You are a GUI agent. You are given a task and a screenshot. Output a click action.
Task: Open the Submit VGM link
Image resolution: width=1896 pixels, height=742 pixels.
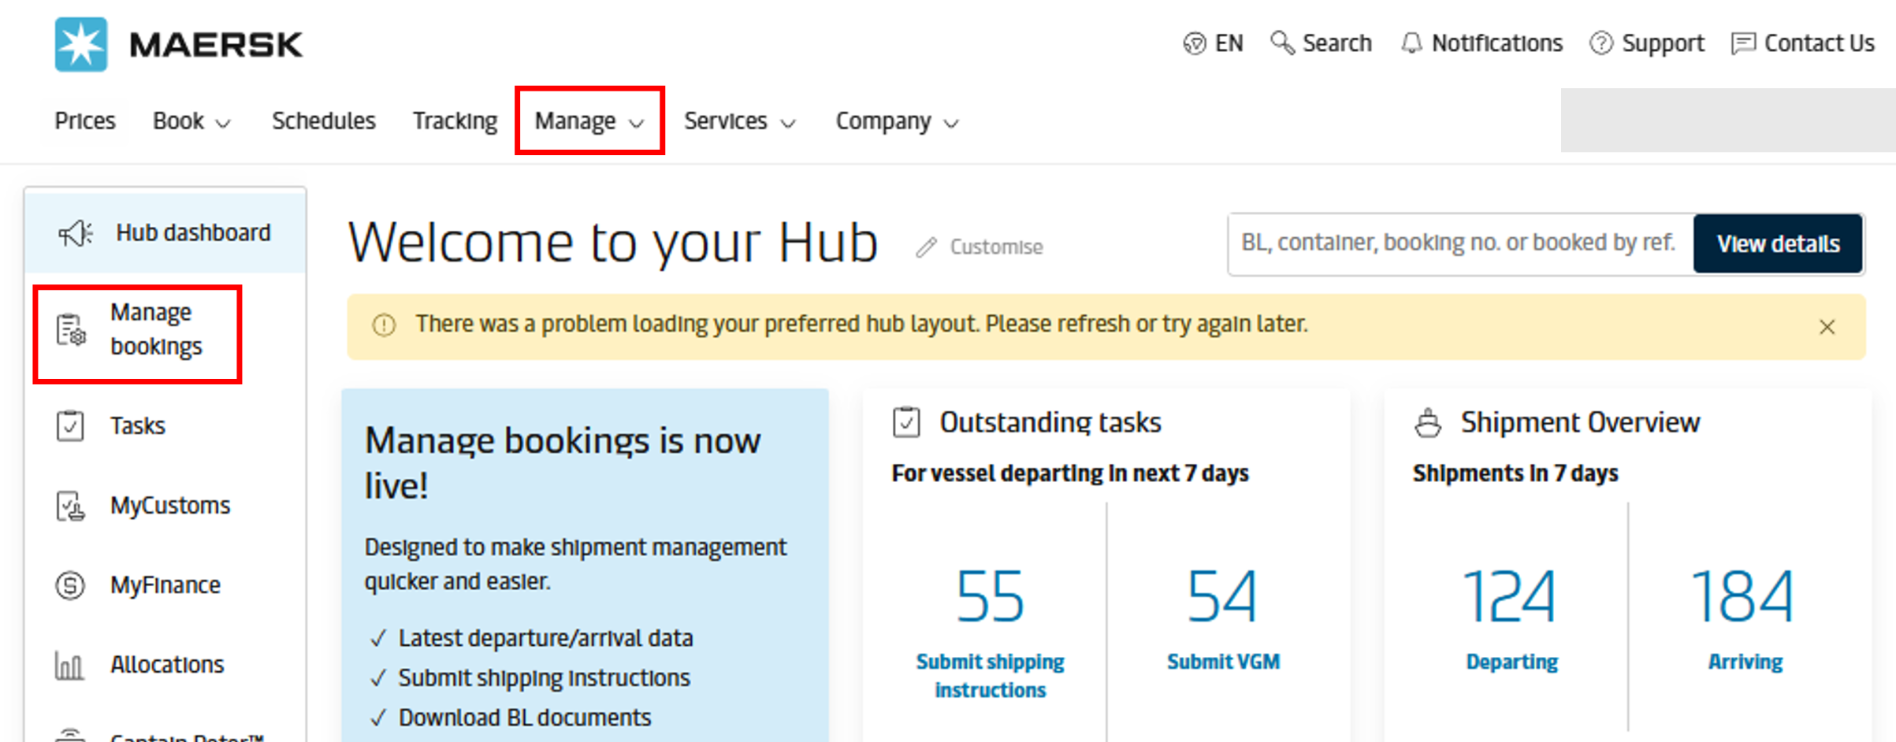(x=1224, y=662)
